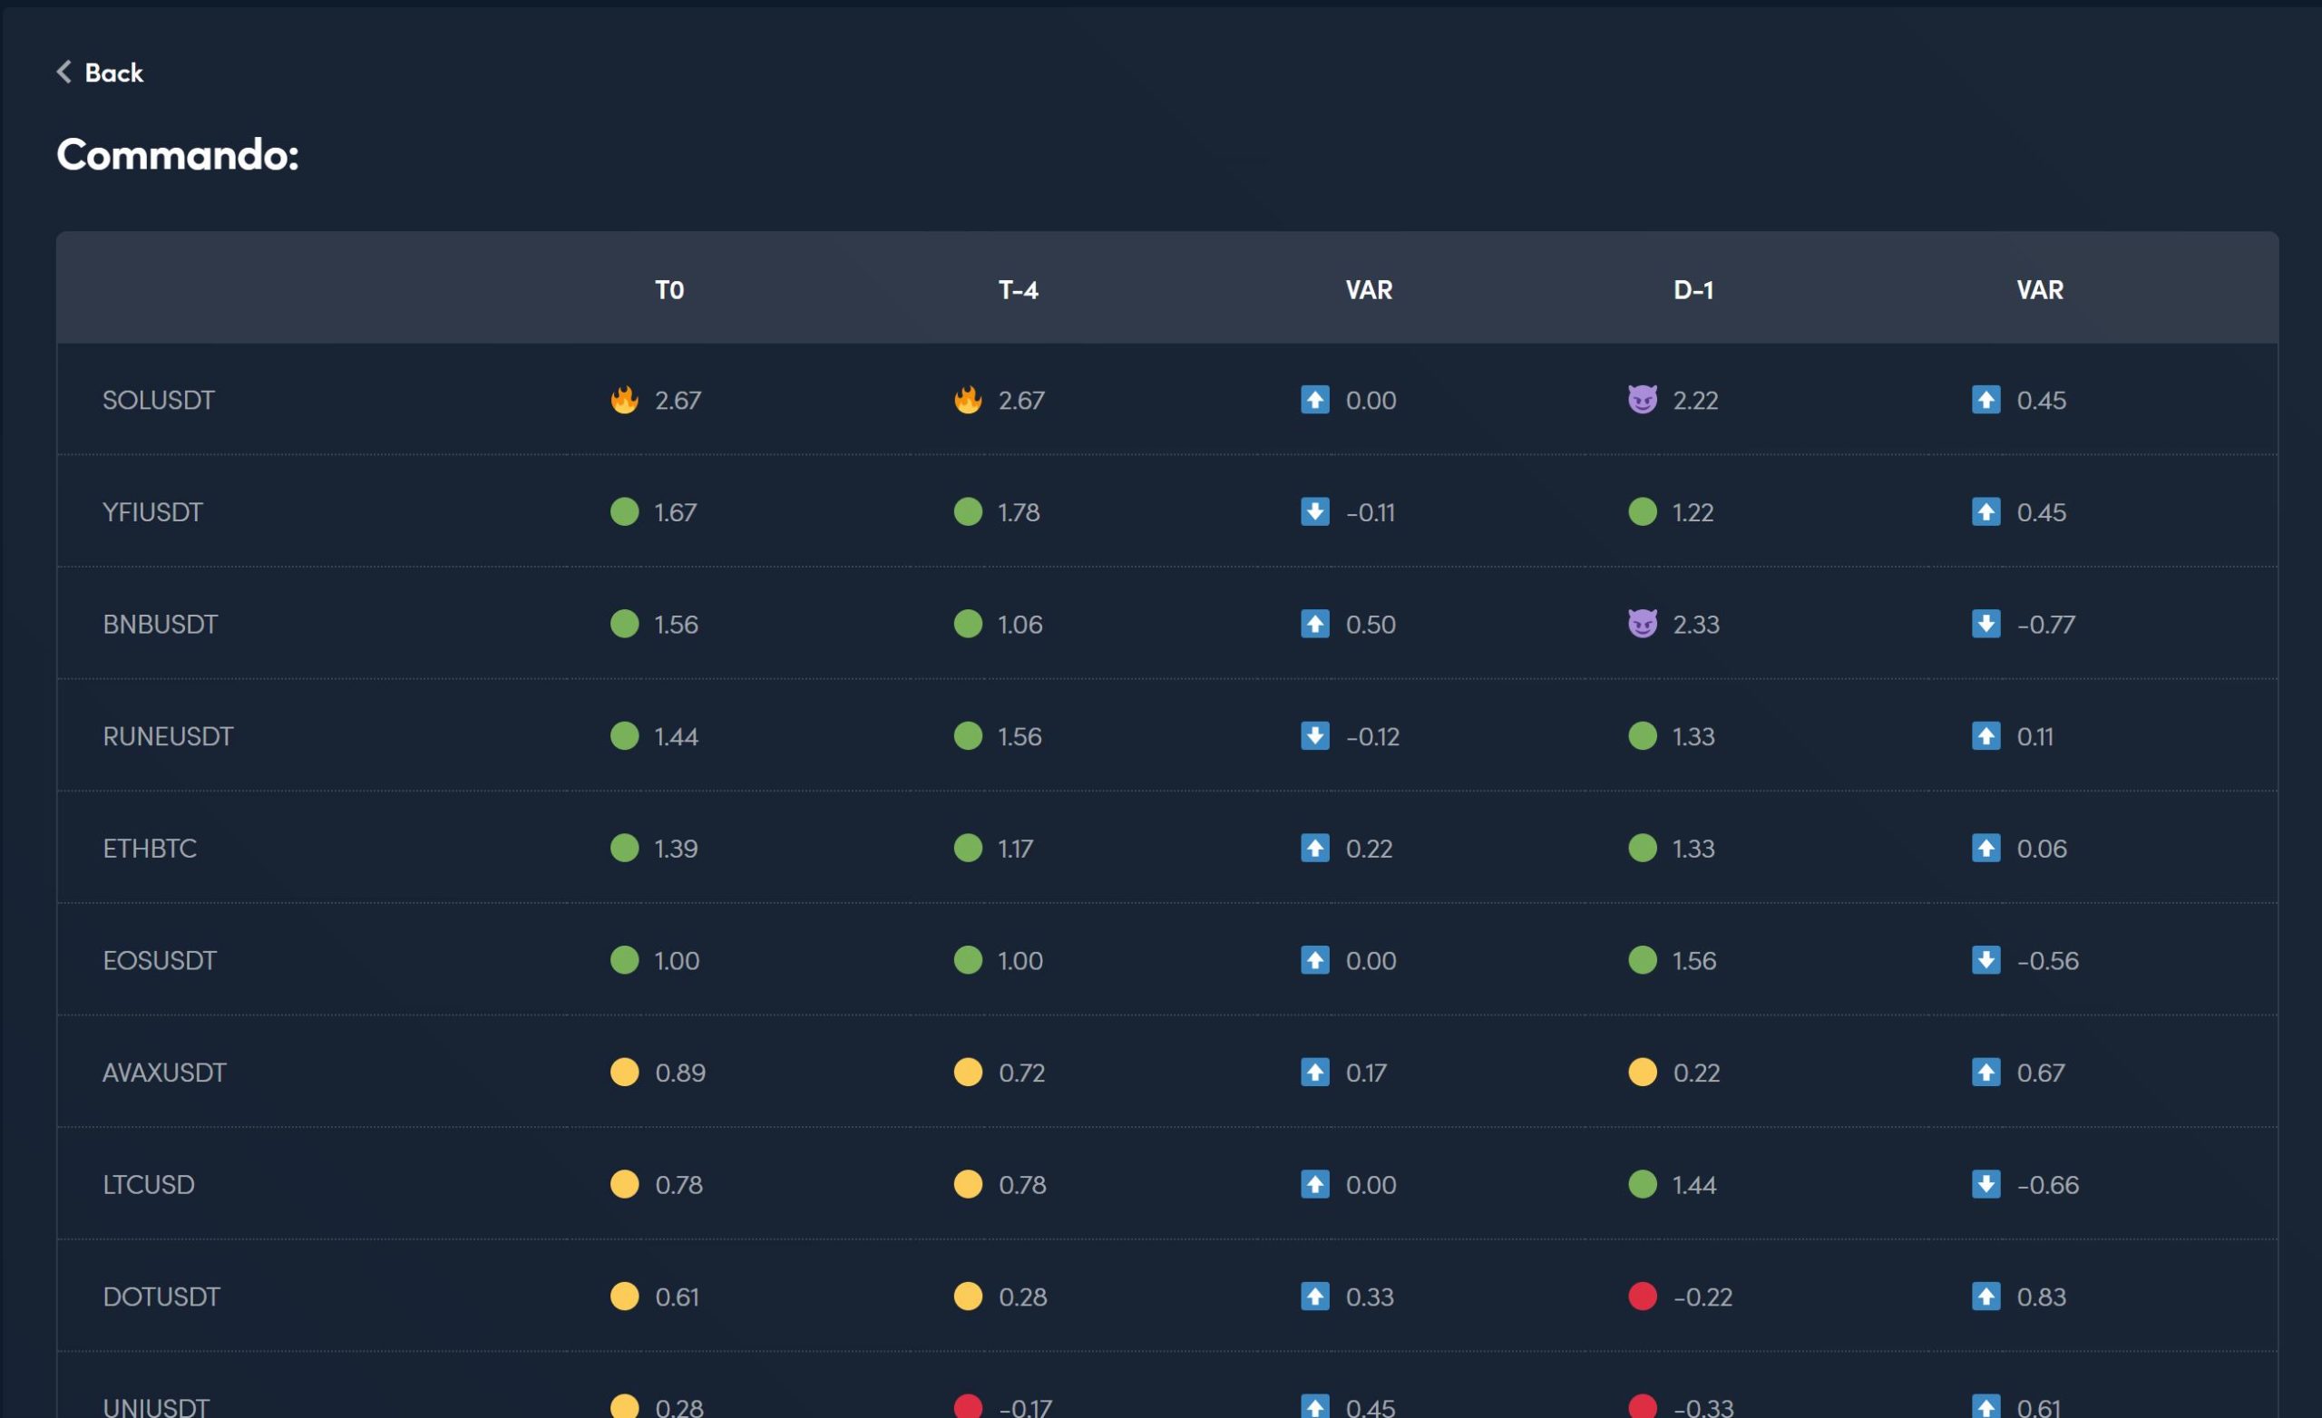Click the purple devil icon in BNBUSDT row

(1642, 624)
